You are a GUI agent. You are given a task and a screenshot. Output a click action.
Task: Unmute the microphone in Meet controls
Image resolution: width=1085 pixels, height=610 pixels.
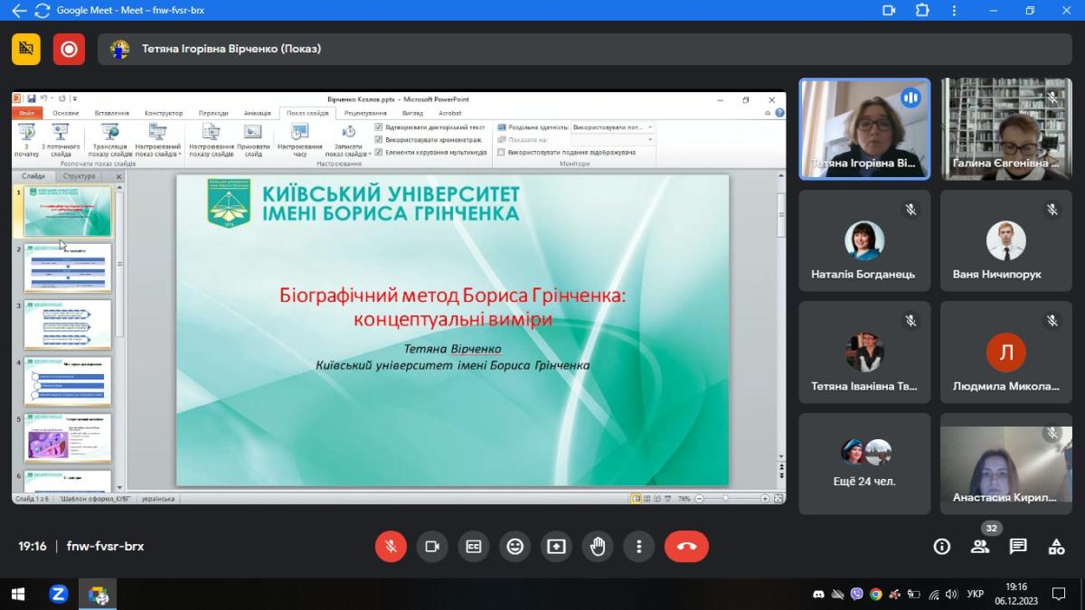(391, 546)
